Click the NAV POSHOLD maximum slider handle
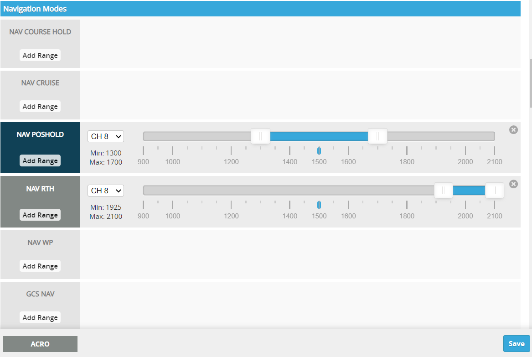Image resolution: width=532 pixels, height=357 pixels. click(x=377, y=136)
